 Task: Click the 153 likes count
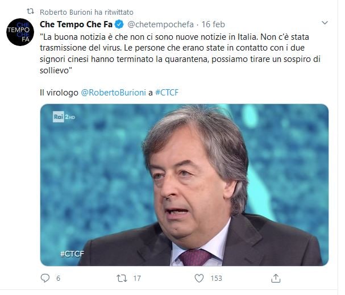pos(217,279)
